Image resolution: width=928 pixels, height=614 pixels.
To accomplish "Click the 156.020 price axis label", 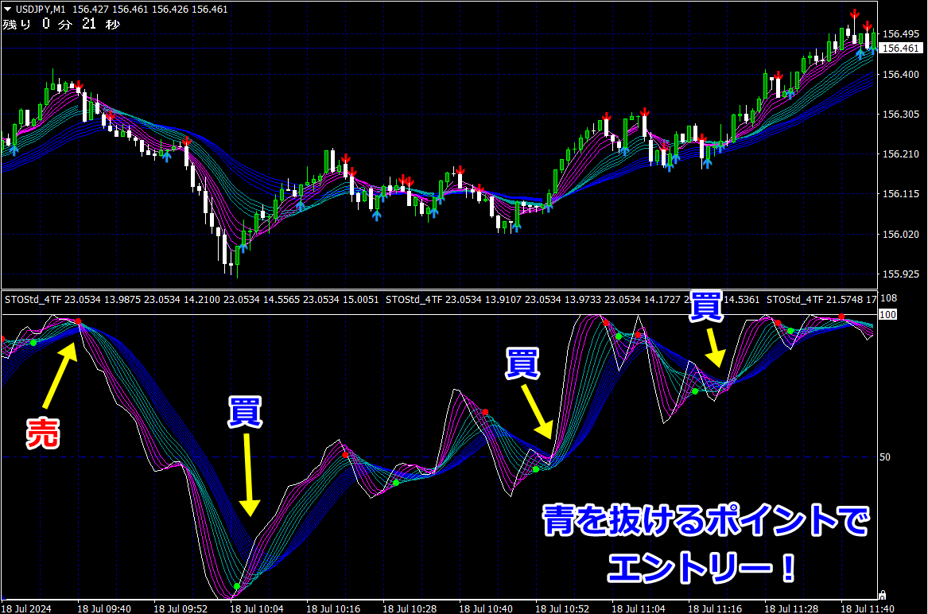I will pyautogui.click(x=901, y=235).
